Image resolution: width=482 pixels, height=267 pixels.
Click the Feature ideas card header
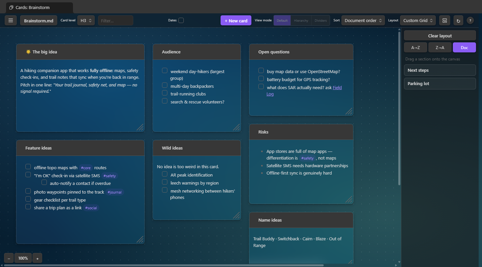pyautogui.click(x=80, y=148)
